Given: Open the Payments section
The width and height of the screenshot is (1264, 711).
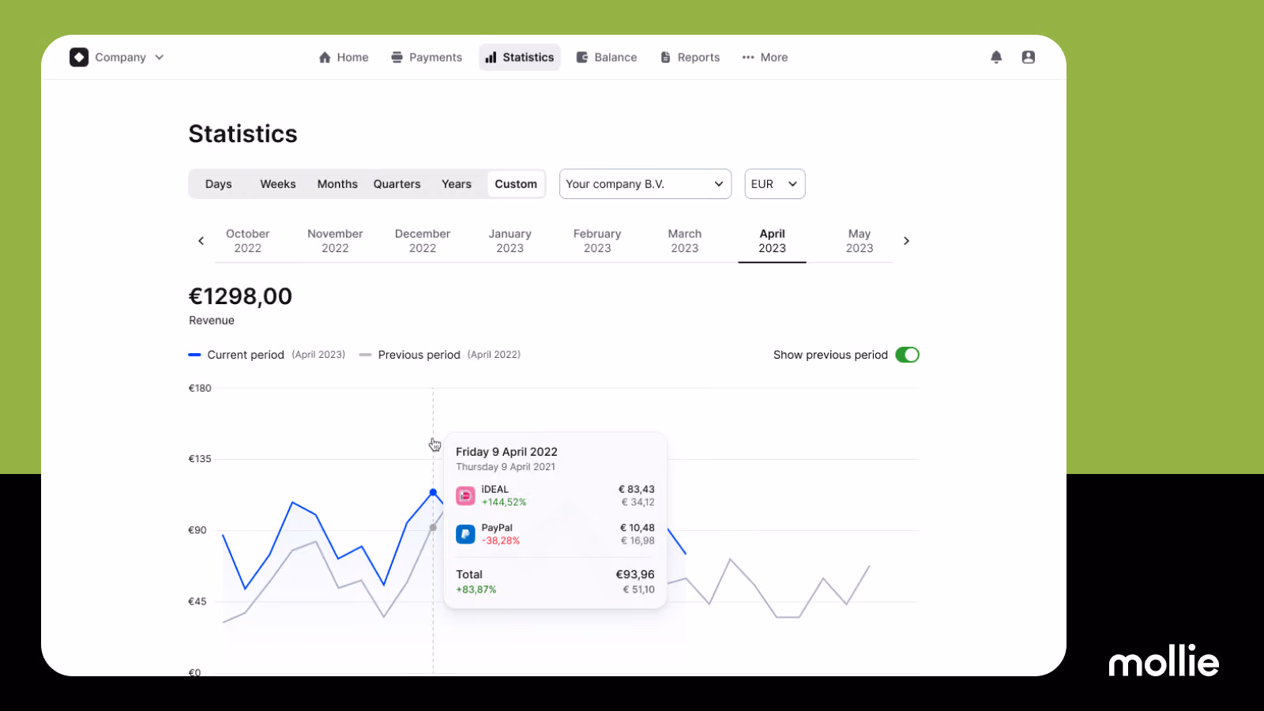Looking at the screenshot, I should (427, 58).
